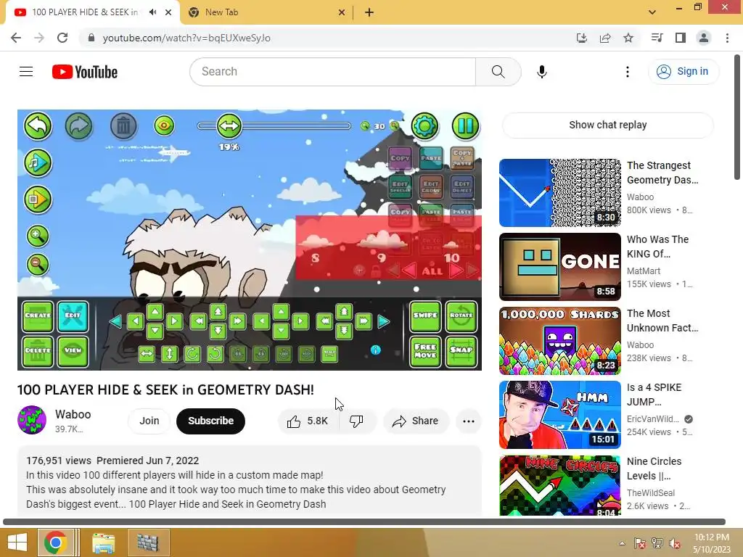Image resolution: width=743 pixels, height=557 pixels.
Task: Click the editor flip vertical button
Action: pyautogui.click(x=169, y=354)
